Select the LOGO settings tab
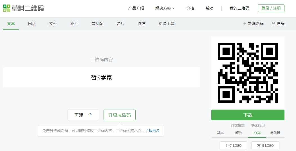This screenshot has width=296, height=151. pyautogui.click(x=257, y=133)
